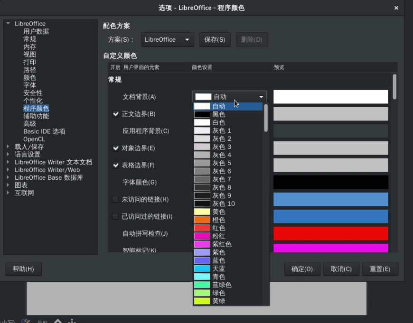The height and width of the screenshot is (323, 413).
Task: Select 橙色 in the color list
Action: point(228,220)
